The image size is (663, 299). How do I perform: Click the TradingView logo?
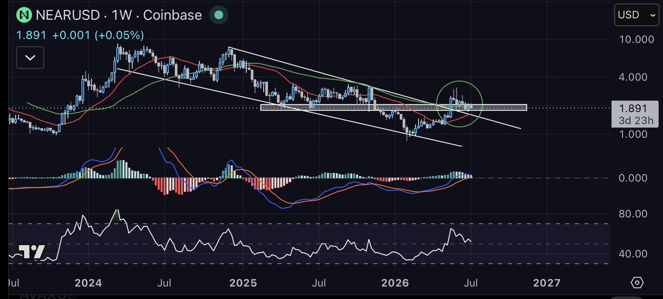point(31,252)
